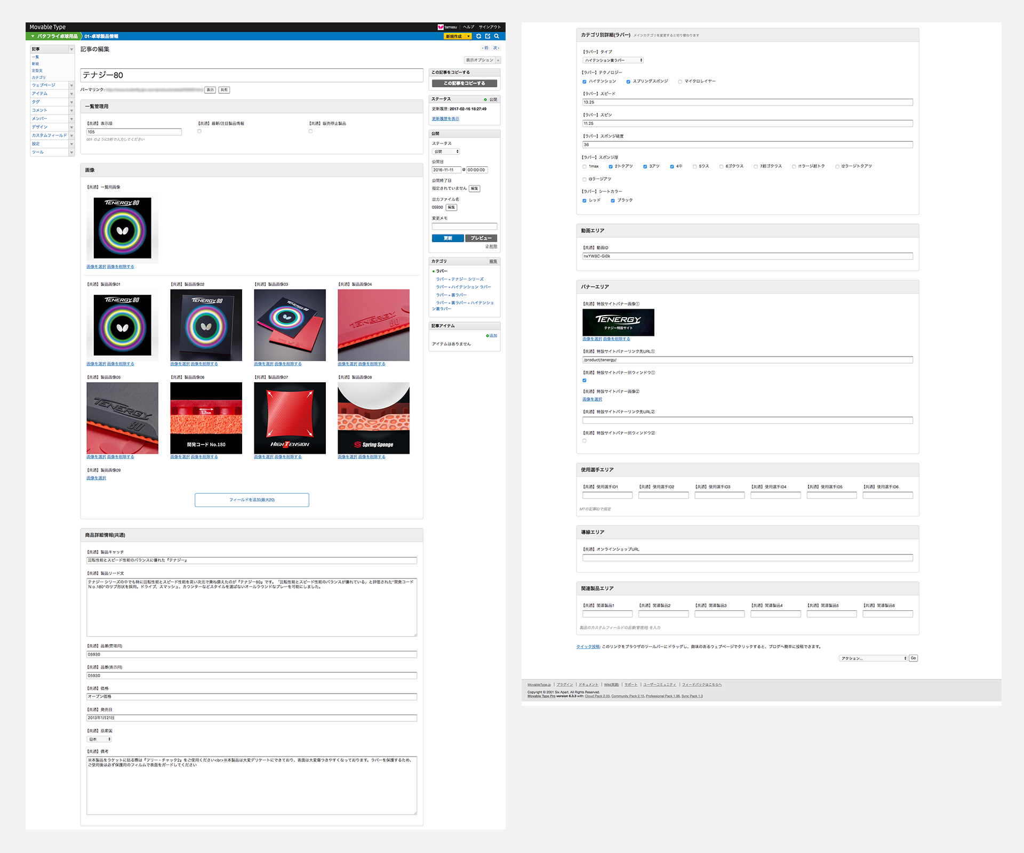The image size is (1024, 853).
Task: Toggle the 特設サイトバナー別ウィンドウ① checkbox
Action: [x=585, y=380]
